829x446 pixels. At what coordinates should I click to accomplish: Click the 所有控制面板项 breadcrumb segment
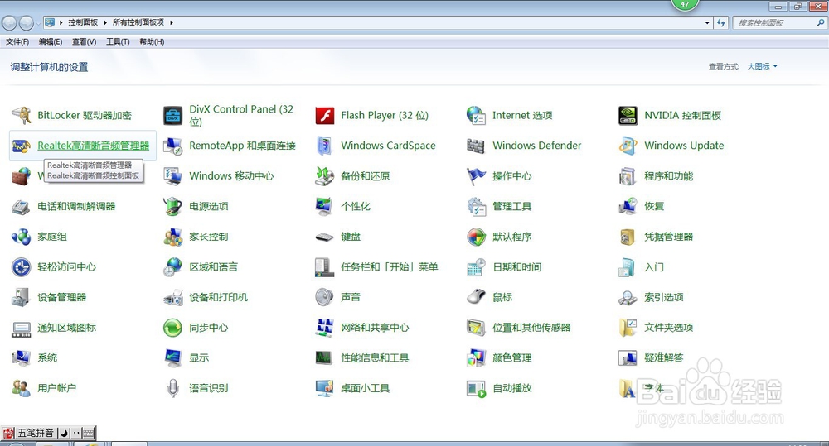pos(138,22)
